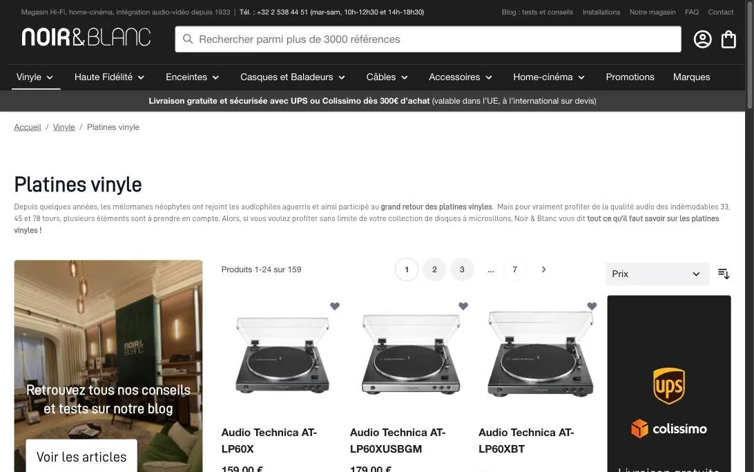This screenshot has height=472, width=754.
Task: Click the free delivery UPS Colissimo banner
Action: coord(372,101)
